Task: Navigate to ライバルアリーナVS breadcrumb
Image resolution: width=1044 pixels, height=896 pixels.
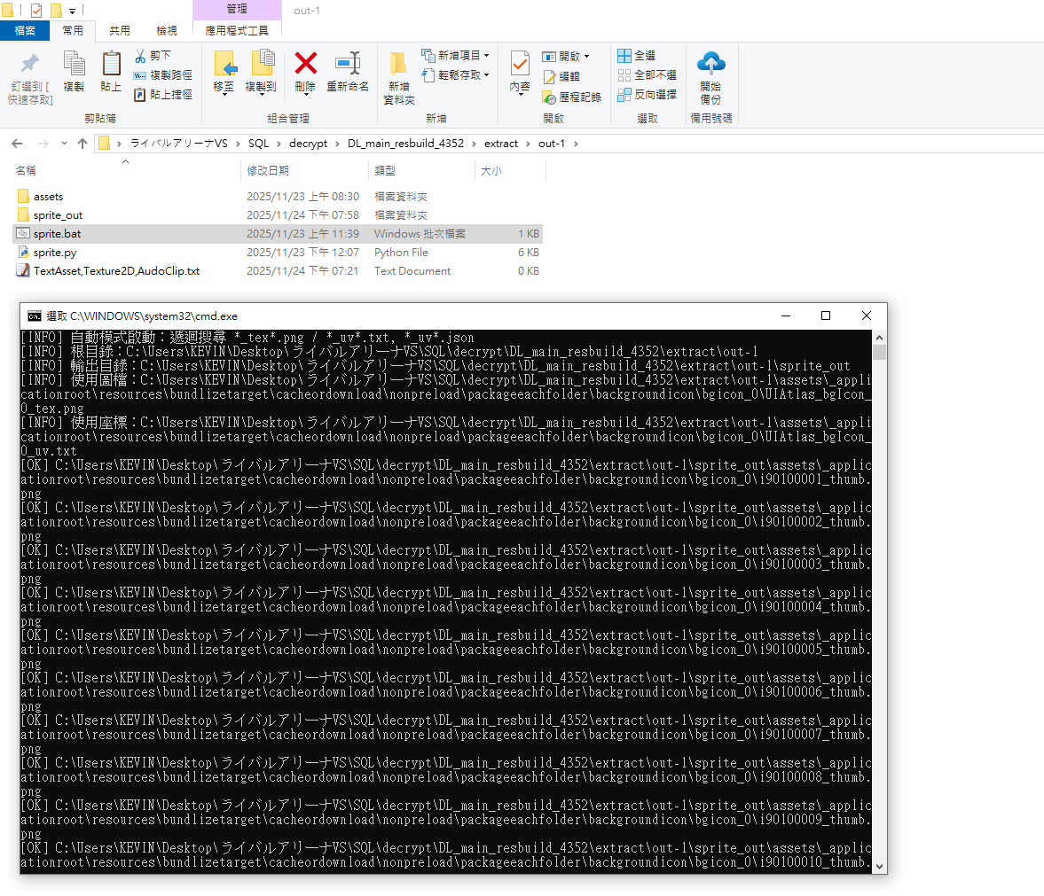Action: pos(178,144)
